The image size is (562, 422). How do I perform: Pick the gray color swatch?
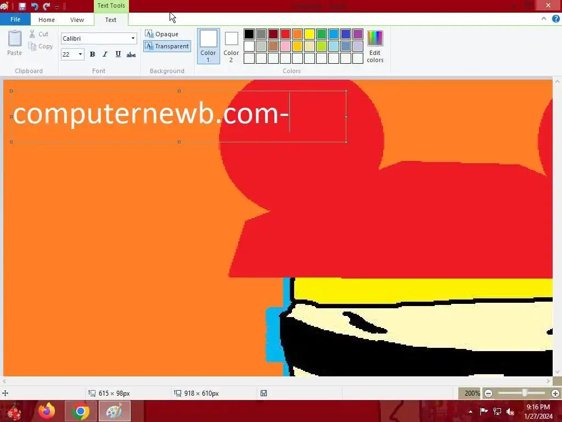coord(261,34)
